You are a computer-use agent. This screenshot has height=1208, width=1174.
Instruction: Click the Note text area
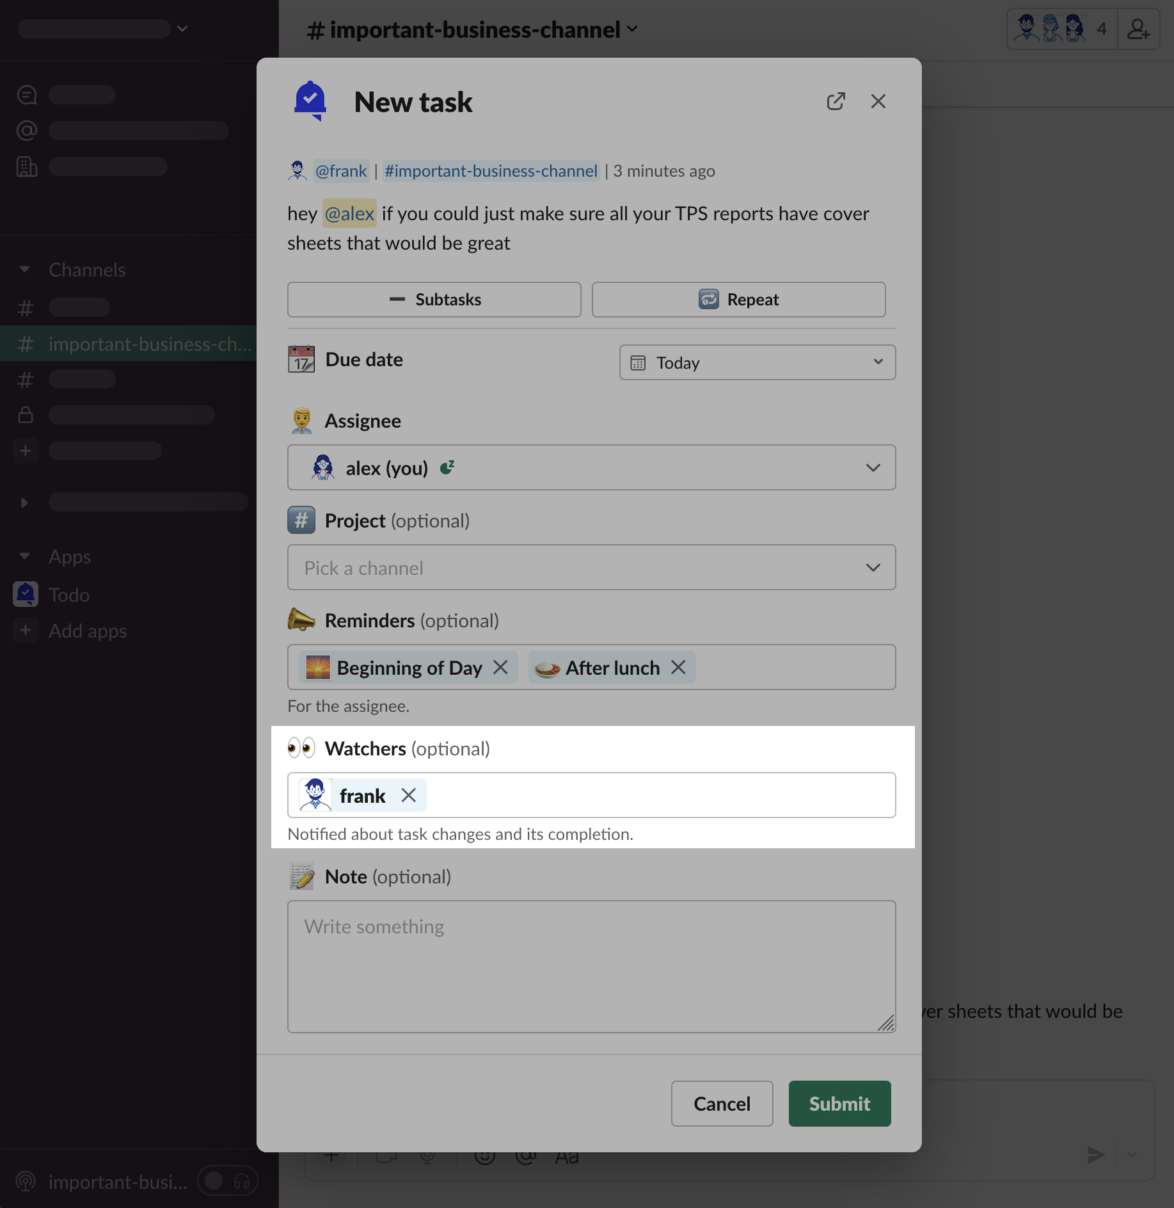click(x=591, y=966)
